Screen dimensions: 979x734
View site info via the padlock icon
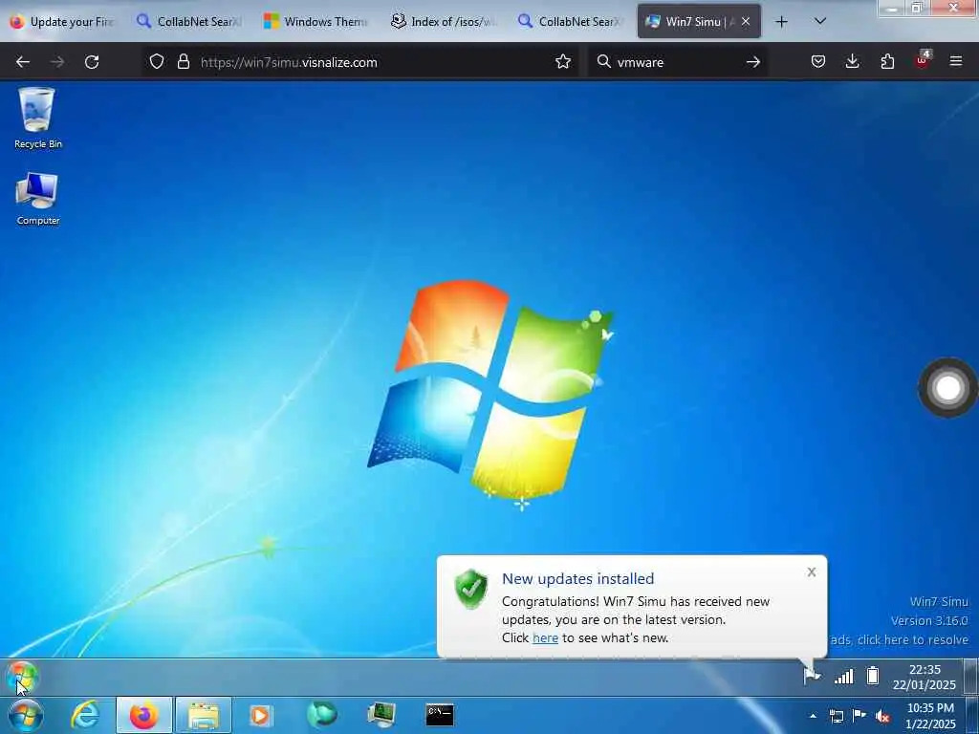pos(183,62)
